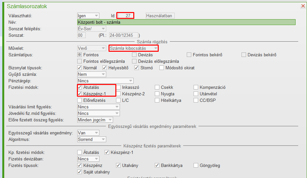Check the Készpénz-2 payment method

[x=118, y=94]
